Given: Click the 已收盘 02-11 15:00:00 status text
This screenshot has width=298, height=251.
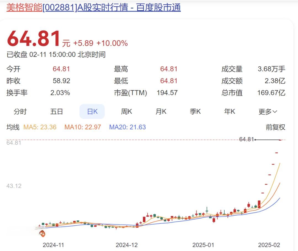Looking at the screenshot, I should click(x=56, y=54).
